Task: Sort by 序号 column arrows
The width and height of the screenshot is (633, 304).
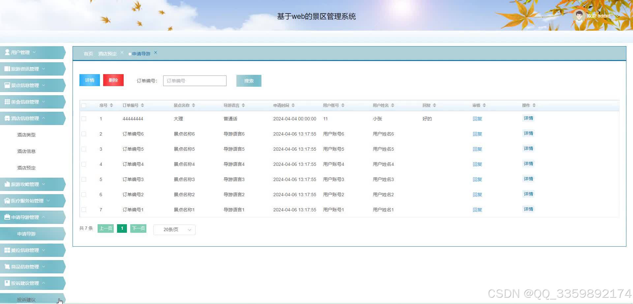Action: pos(111,105)
